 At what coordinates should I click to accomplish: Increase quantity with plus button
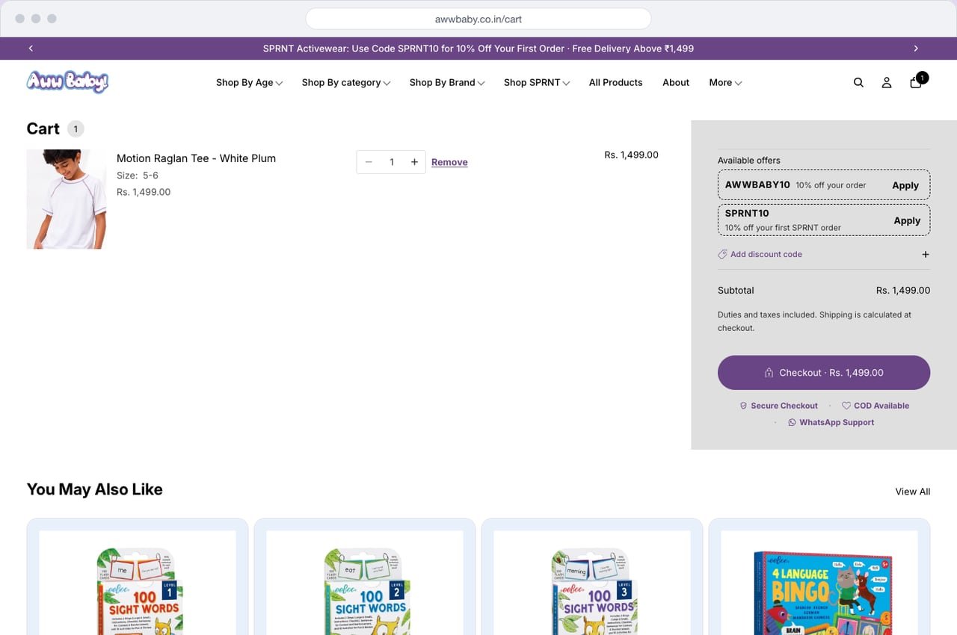coord(414,162)
